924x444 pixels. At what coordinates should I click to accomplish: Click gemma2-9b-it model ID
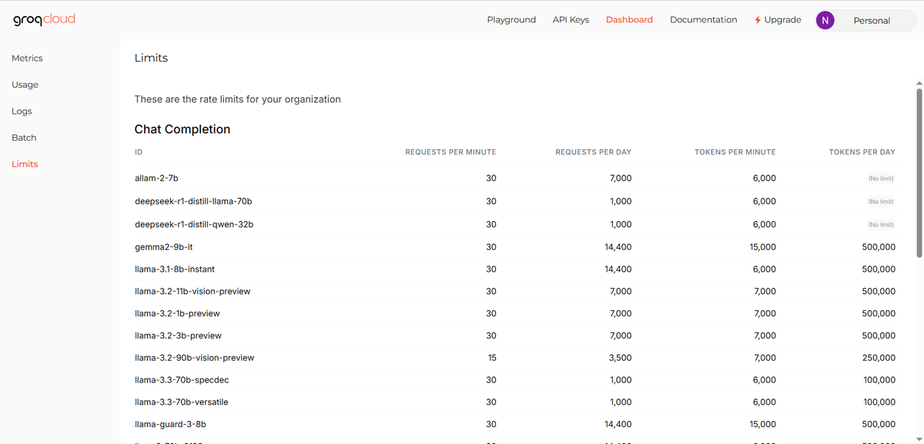coord(163,248)
